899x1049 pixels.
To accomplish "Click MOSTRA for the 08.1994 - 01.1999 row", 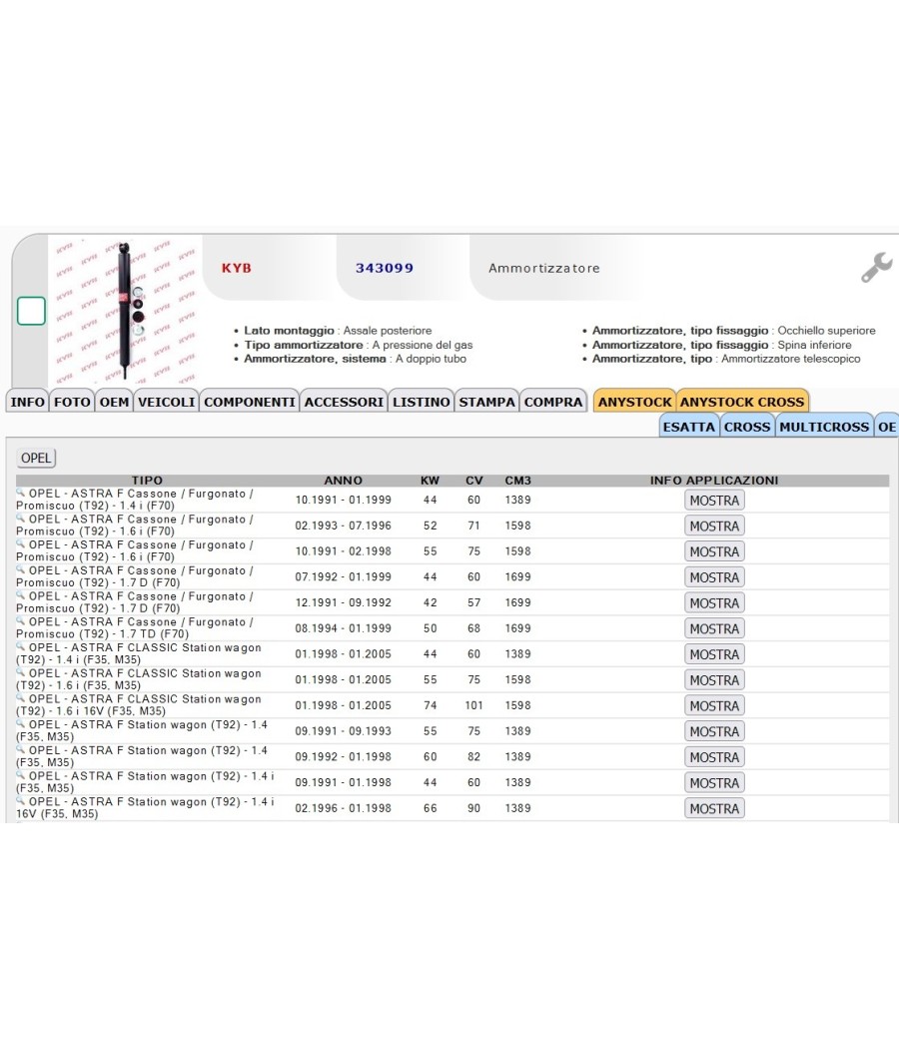I will 714,628.
